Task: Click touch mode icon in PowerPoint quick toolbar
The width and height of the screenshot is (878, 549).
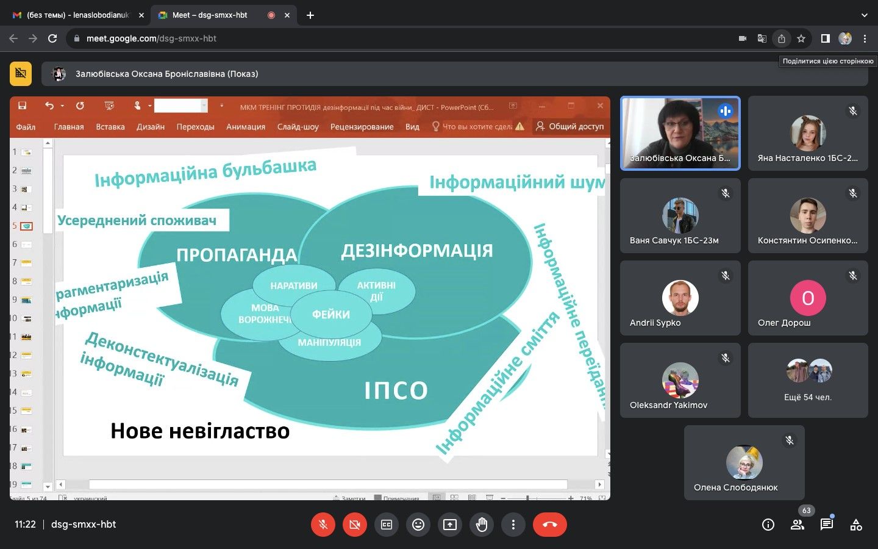Action: pyautogui.click(x=137, y=106)
